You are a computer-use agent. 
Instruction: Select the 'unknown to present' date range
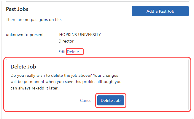click(25, 35)
